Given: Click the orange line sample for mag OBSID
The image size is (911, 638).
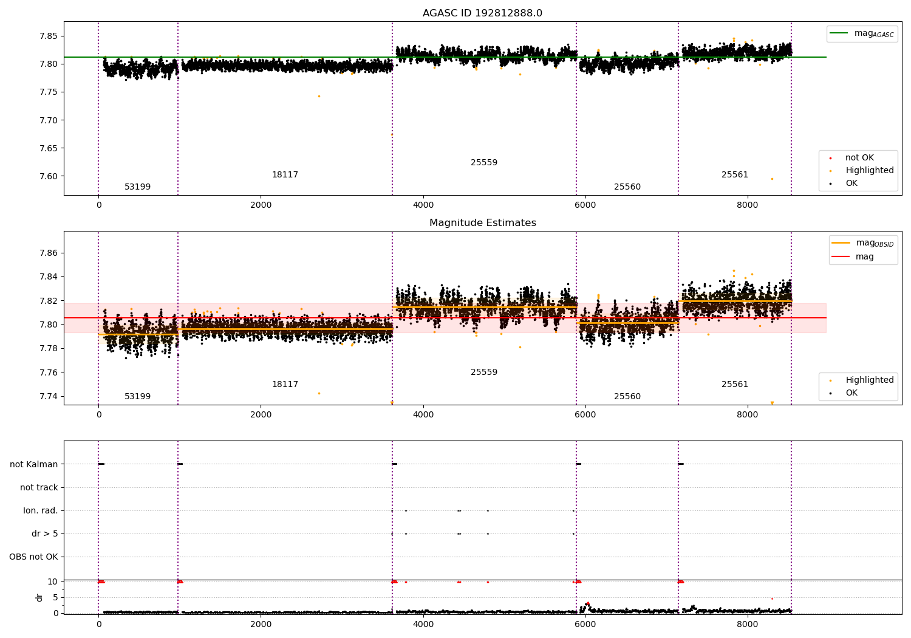Looking at the screenshot, I should pyautogui.click(x=841, y=243).
